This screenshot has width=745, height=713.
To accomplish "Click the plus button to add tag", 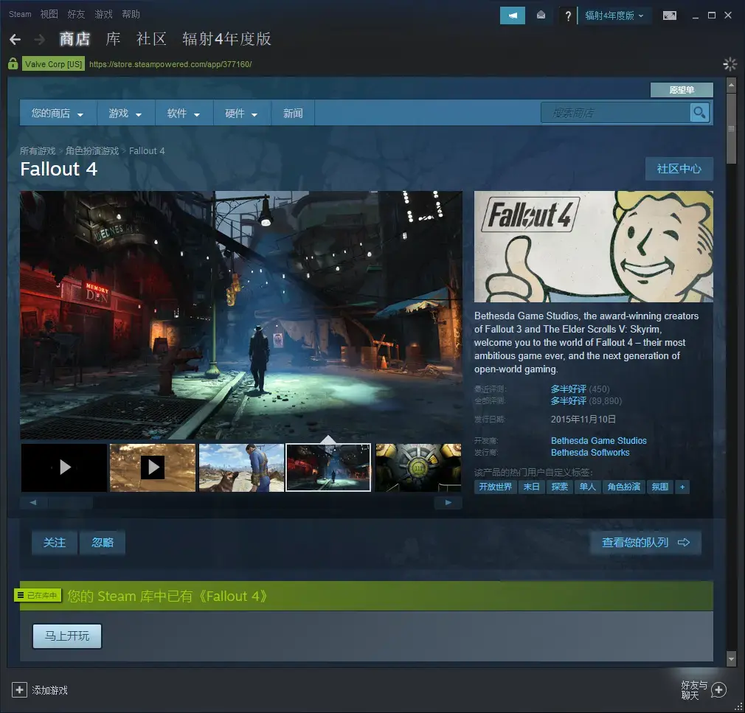I will pos(682,487).
